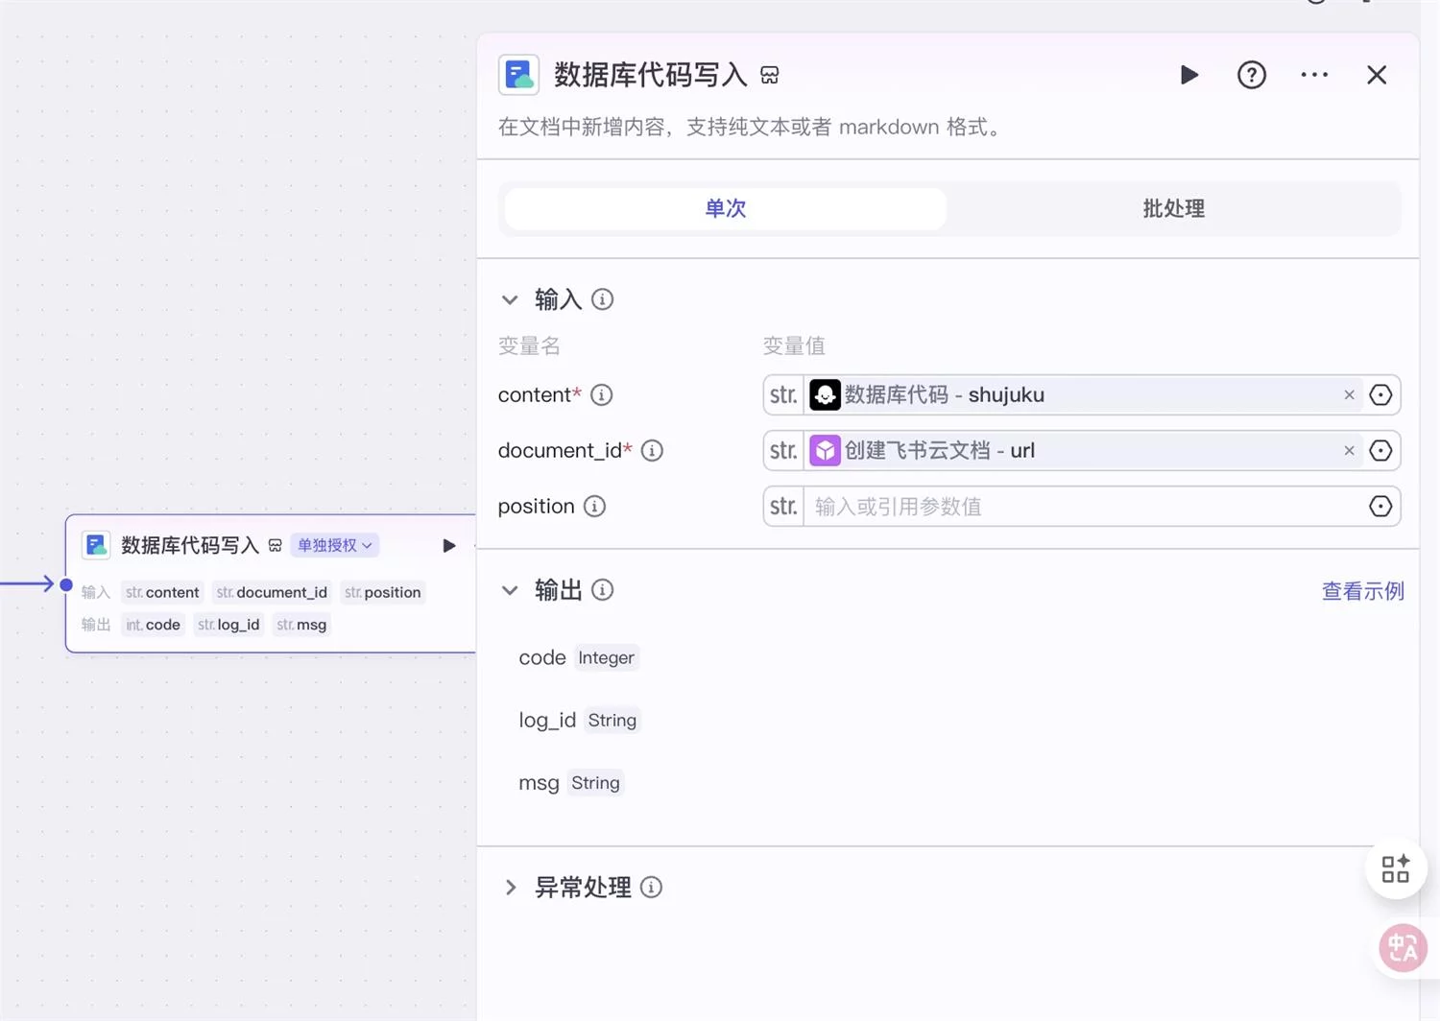1440x1021 pixels.
Task: Remove the shujuku reference from content
Action: click(1349, 394)
